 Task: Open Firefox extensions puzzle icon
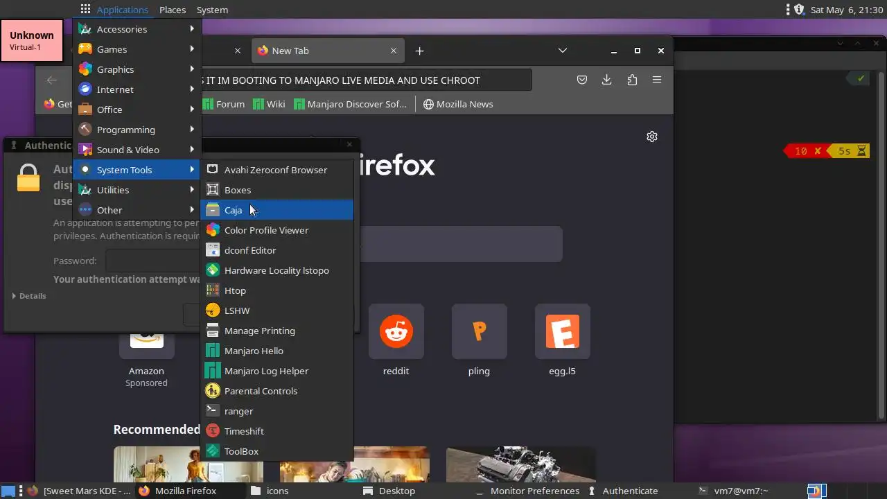tap(632, 80)
